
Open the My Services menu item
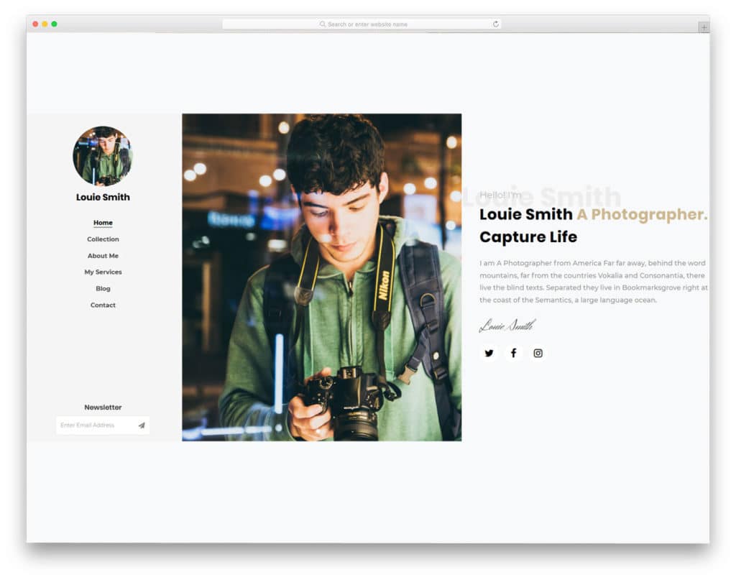point(103,272)
